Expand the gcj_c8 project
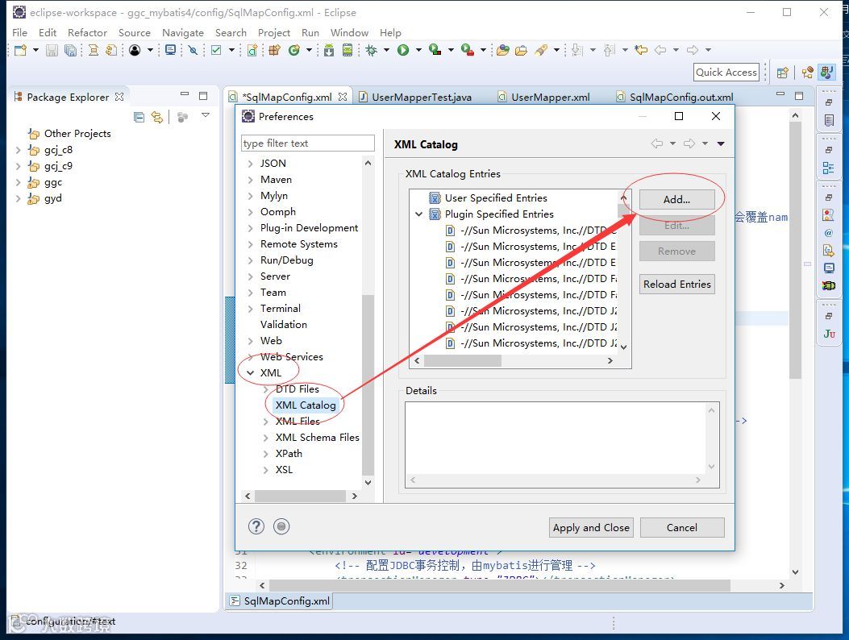The width and height of the screenshot is (849, 640). click(x=18, y=150)
